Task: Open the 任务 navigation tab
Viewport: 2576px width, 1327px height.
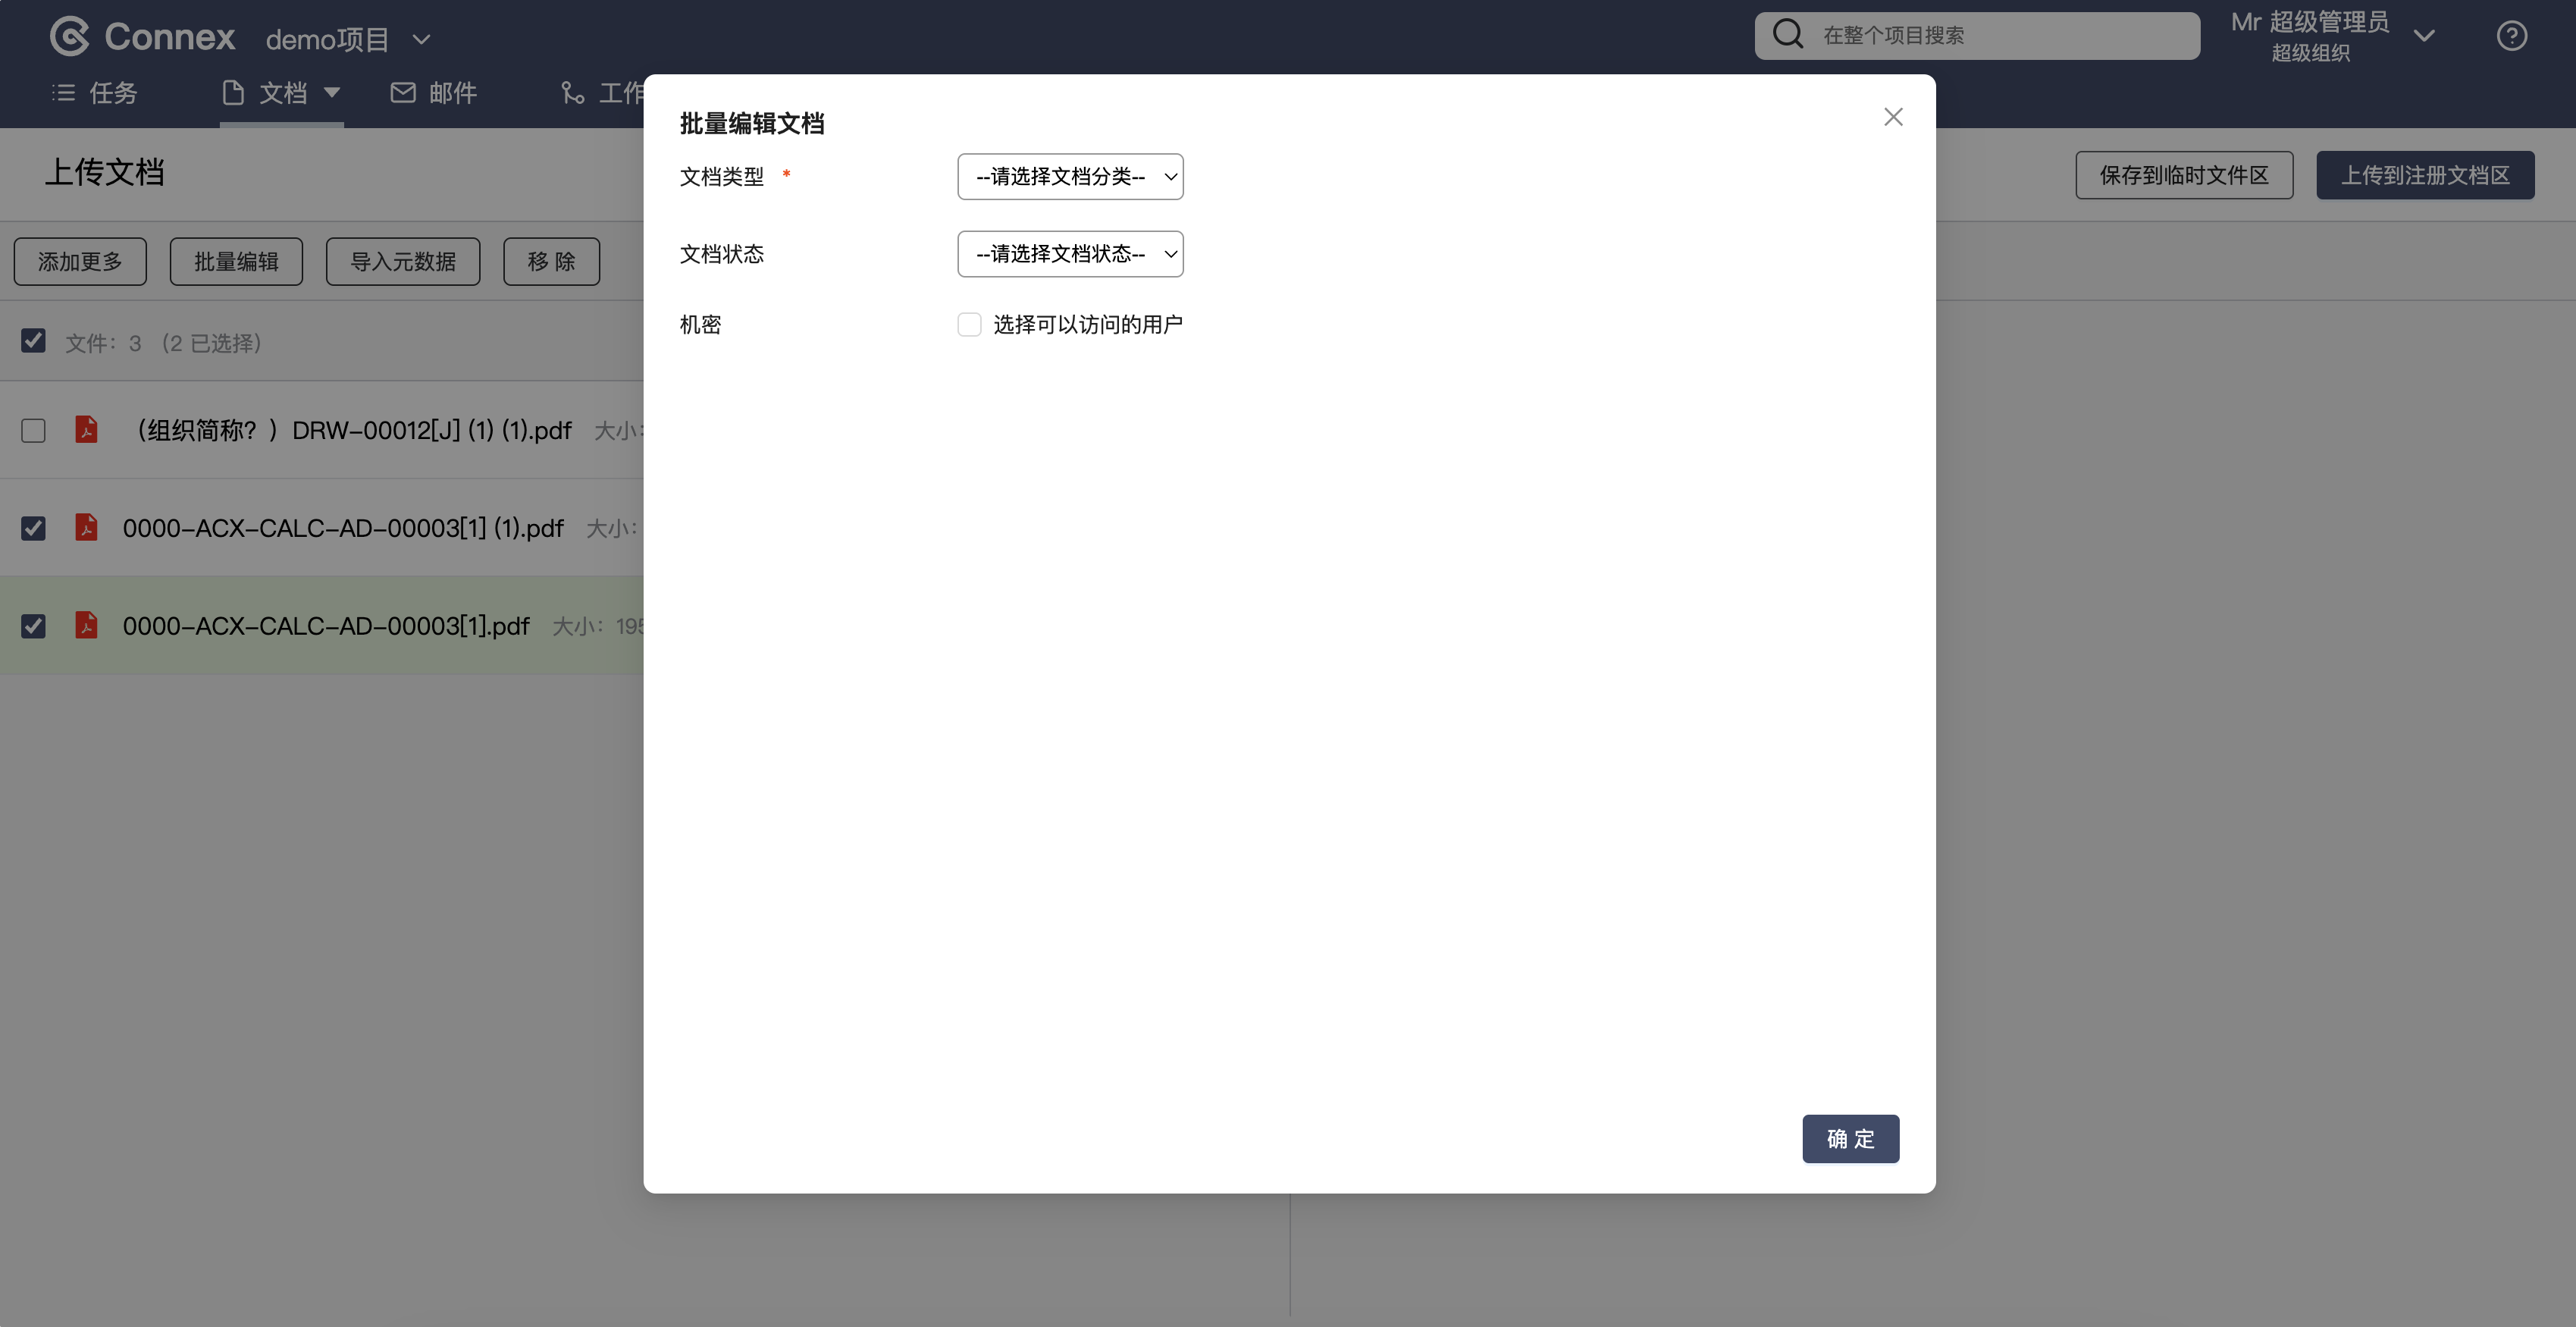Action: [112, 93]
